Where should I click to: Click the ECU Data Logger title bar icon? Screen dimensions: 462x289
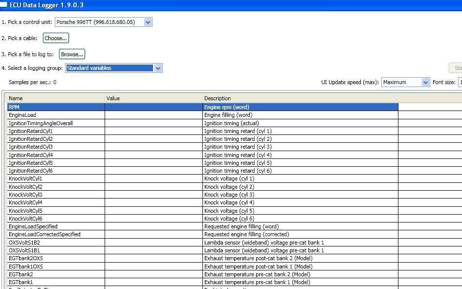pos(3,5)
